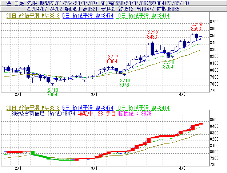Click the 高8521 daily high value
This screenshot has height=173, width=227.
point(90,9)
